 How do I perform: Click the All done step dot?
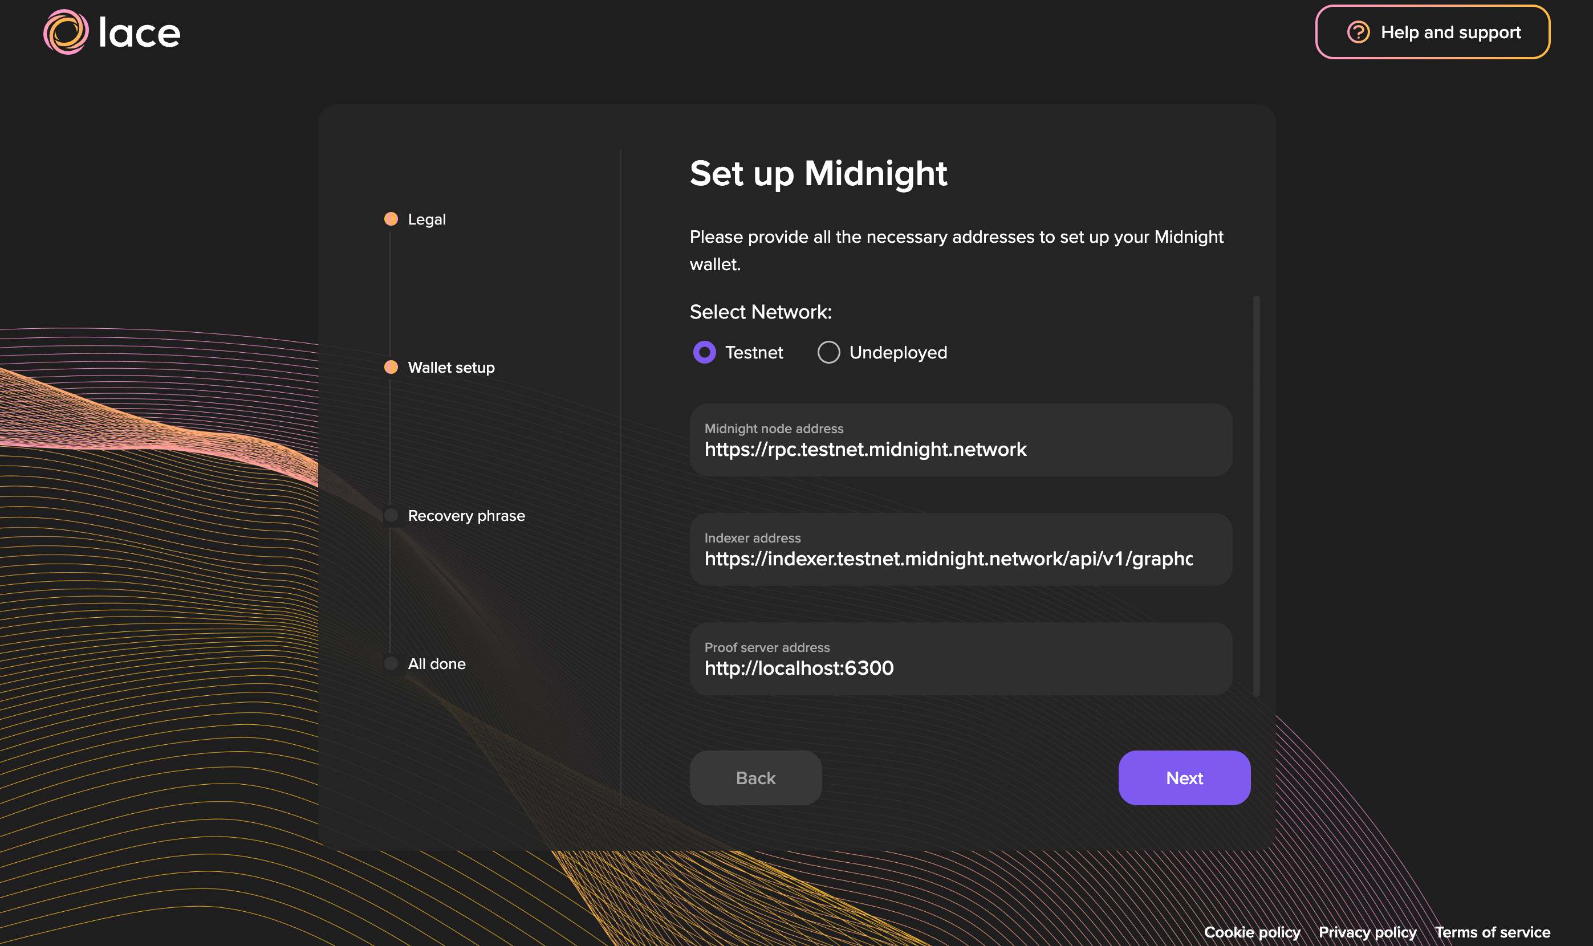coord(391,663)
